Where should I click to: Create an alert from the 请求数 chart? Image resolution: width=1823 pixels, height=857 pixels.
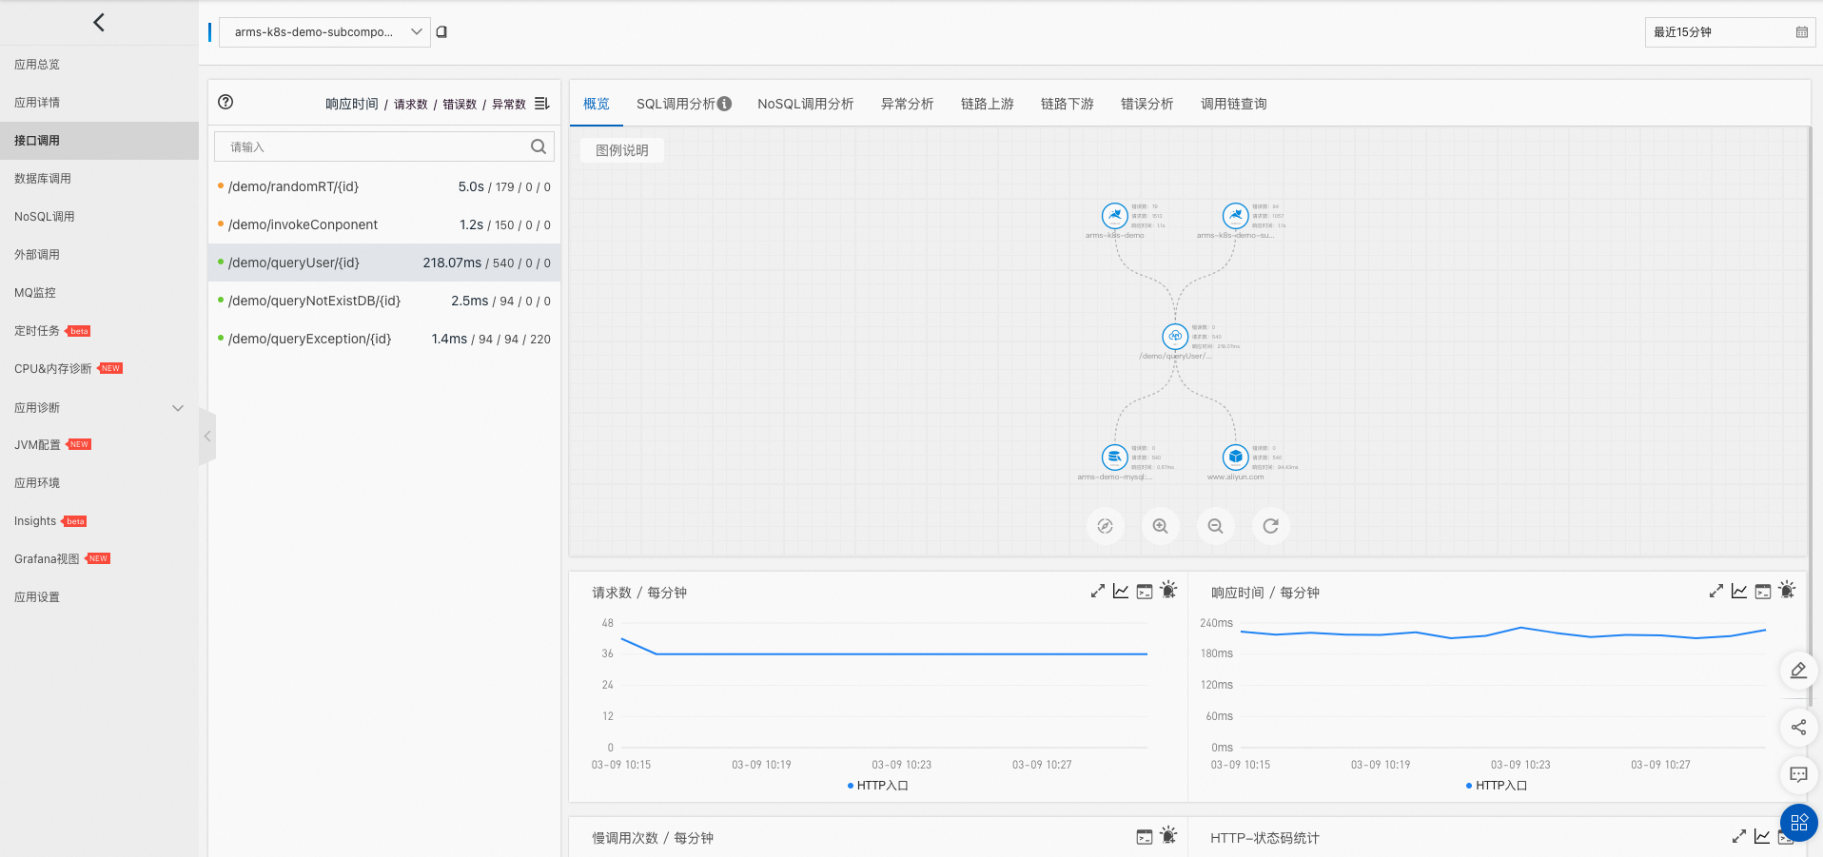1169,591
